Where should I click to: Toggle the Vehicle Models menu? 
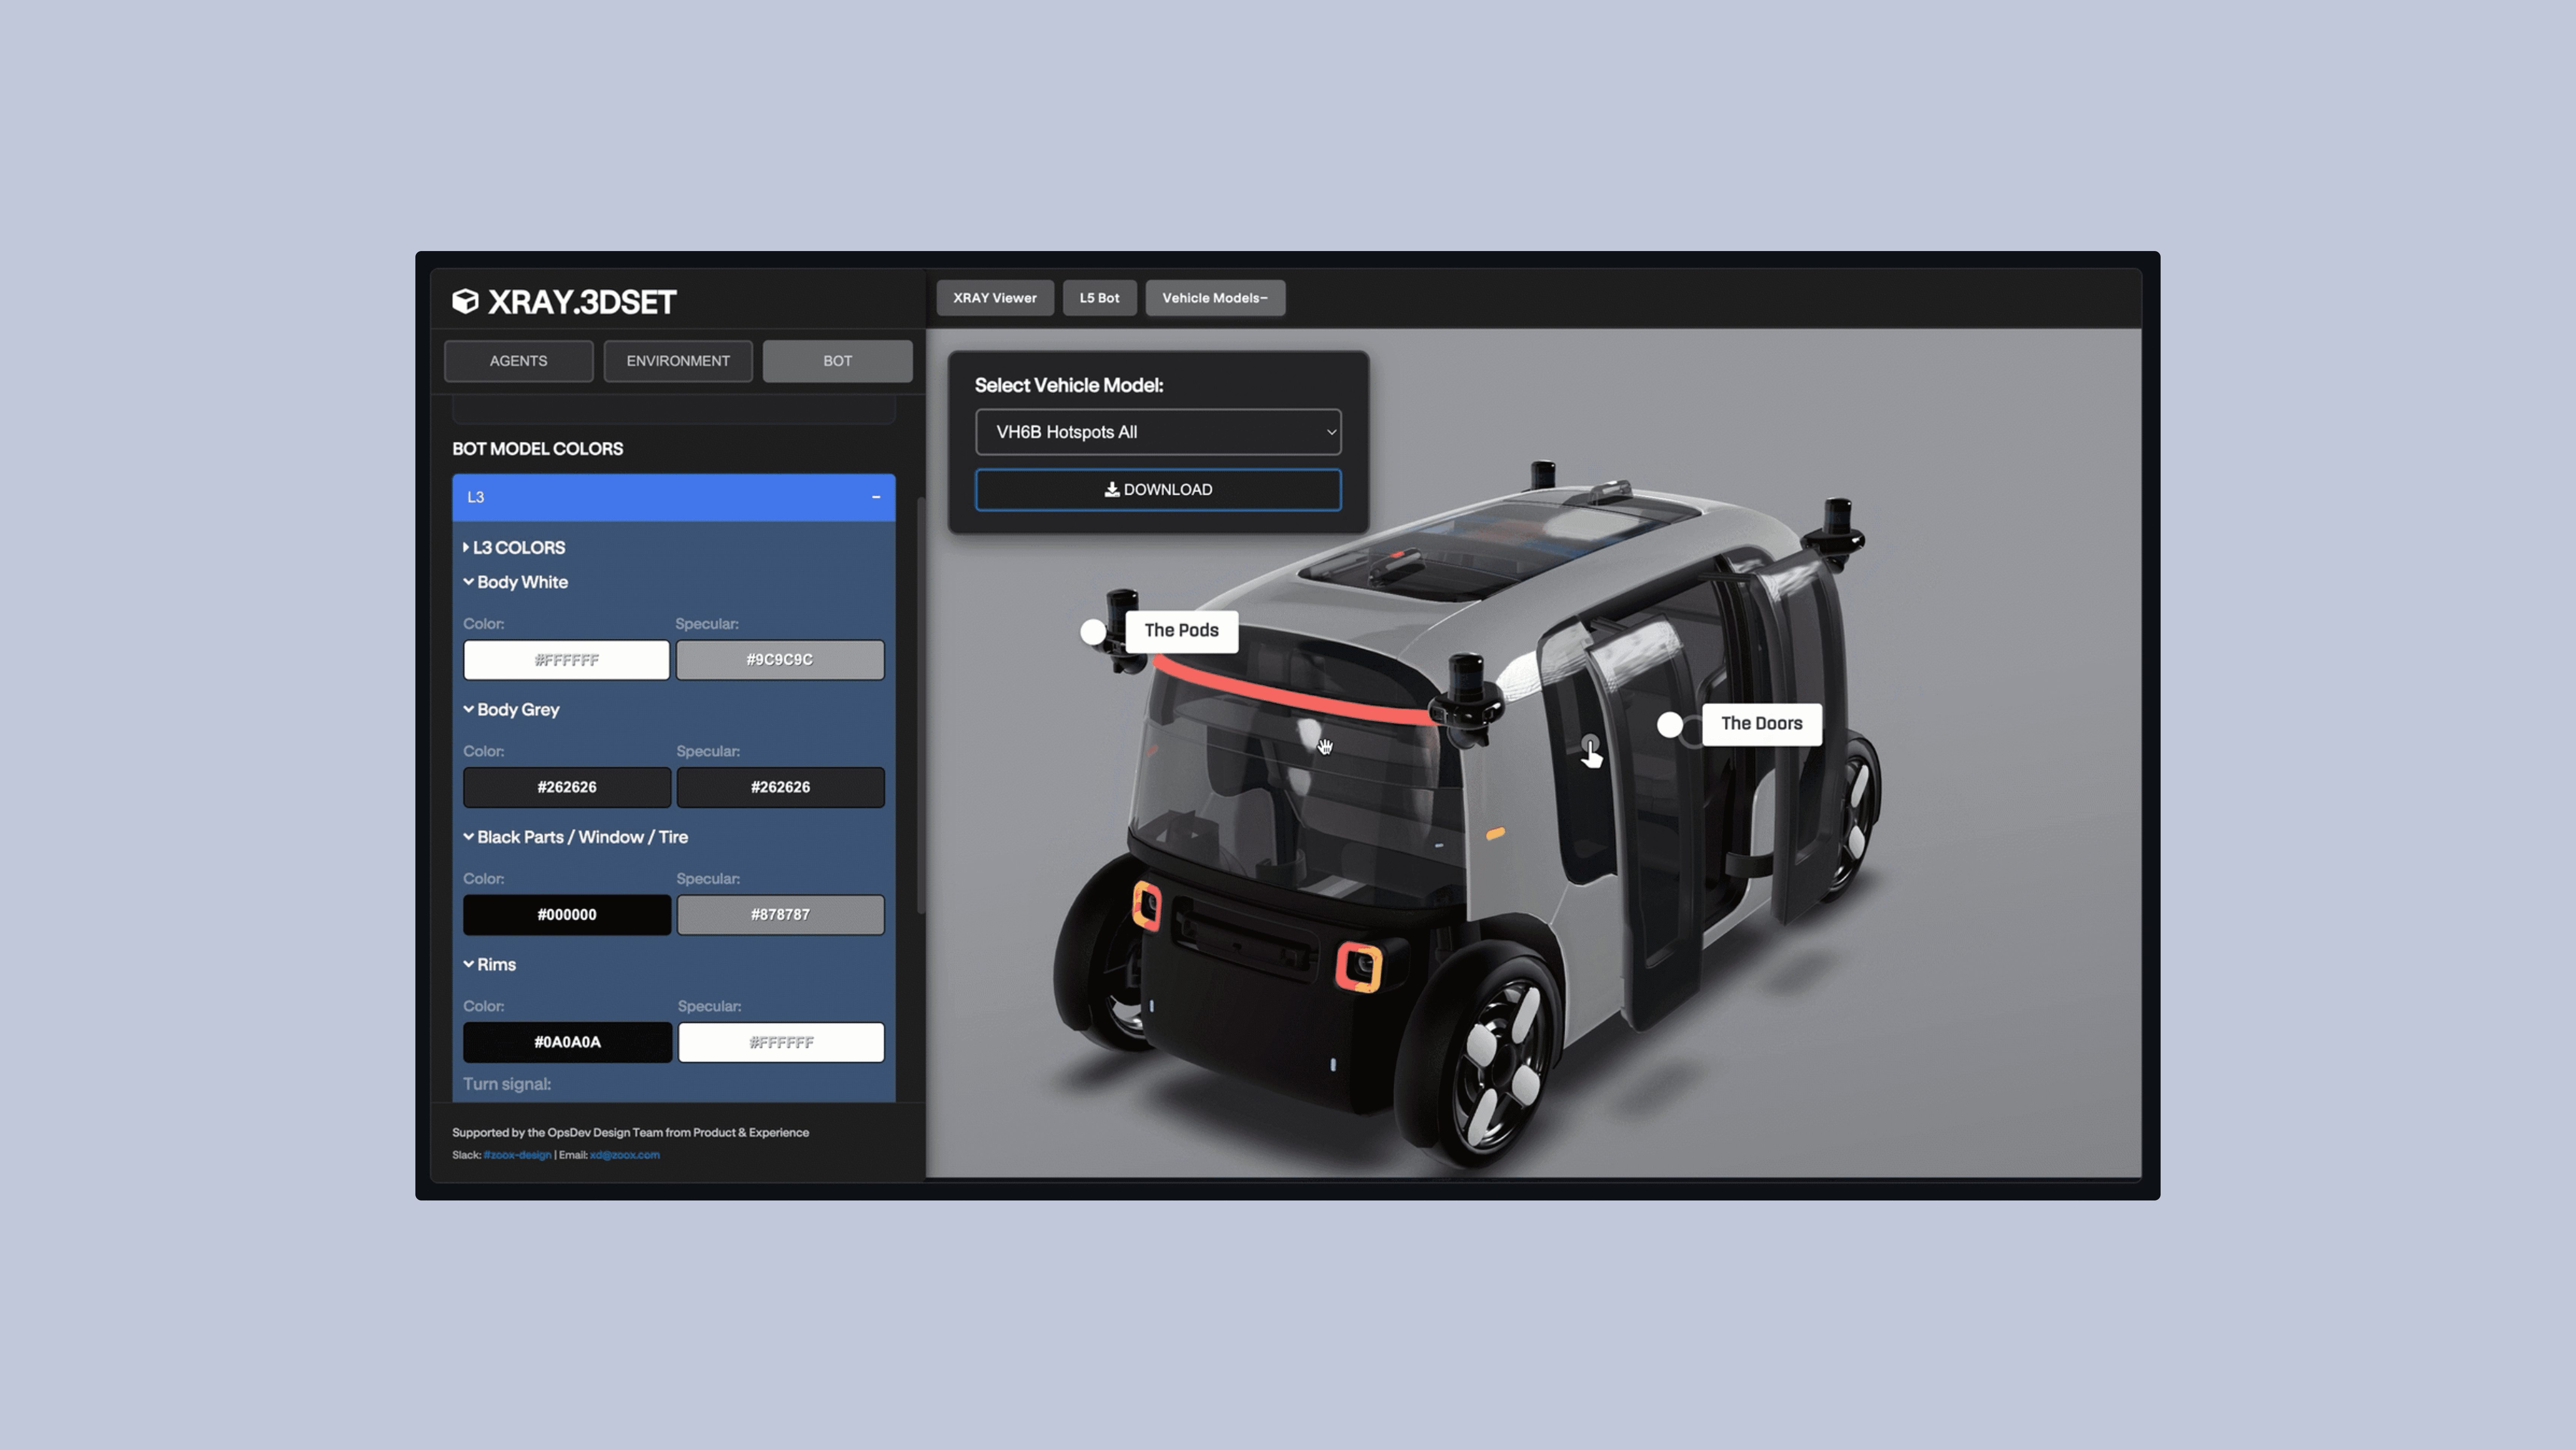pos(1215,298)
